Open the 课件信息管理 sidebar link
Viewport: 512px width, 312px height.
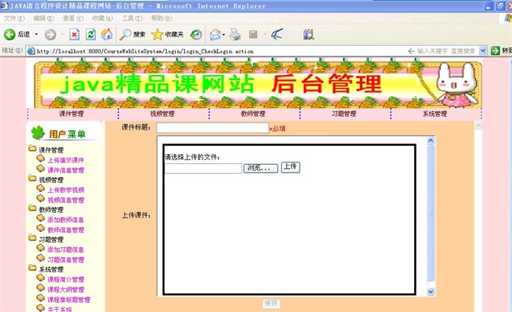click(66, 170)
